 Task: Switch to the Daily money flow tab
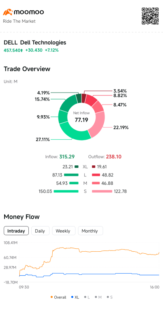pyautogui.click(x=40, y=231)
